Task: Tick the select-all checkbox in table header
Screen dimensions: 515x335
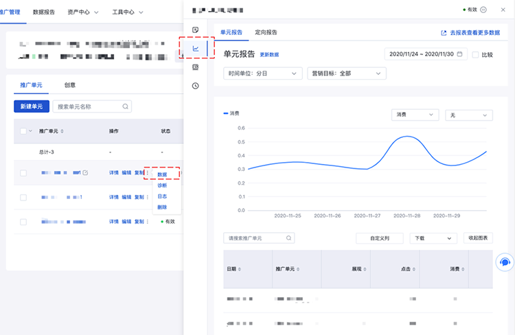Action: click(x=23, y=131)
